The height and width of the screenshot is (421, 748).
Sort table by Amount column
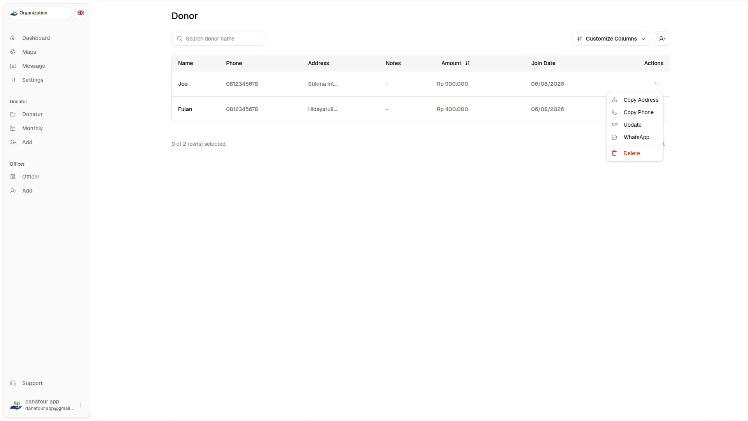[455, 63]
